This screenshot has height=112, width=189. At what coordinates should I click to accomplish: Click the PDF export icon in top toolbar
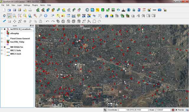click(x=144, y=10)
